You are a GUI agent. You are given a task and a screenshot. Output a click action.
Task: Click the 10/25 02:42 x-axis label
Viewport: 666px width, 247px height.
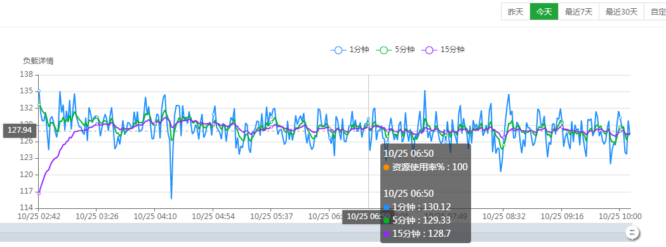pos(39,217)
